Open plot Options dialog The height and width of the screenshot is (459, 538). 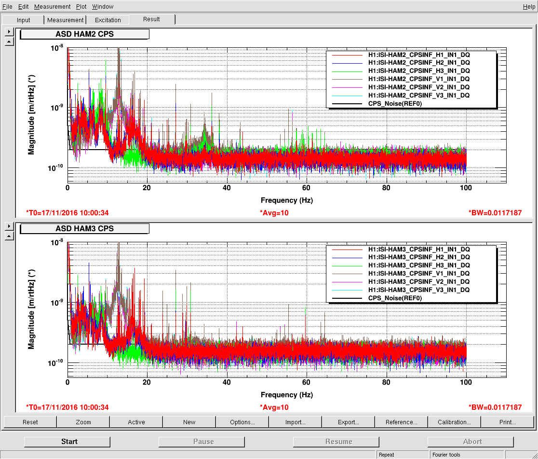click(x=242, y=422)
